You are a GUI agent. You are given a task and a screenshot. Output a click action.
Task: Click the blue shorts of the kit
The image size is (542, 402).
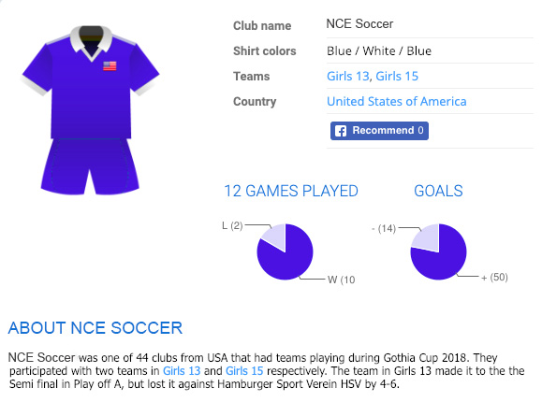click(90, 166)
